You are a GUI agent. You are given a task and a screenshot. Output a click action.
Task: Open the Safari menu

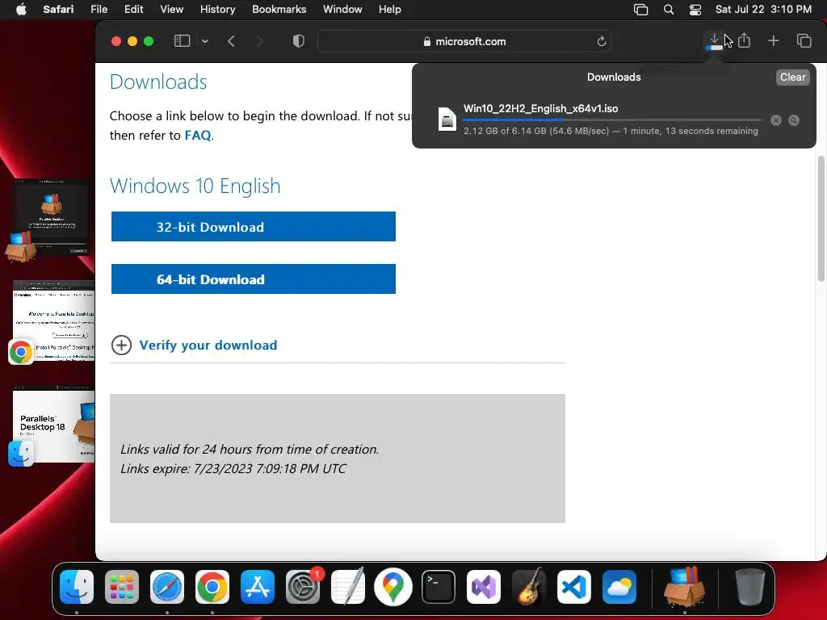click(x=58, y=10)
